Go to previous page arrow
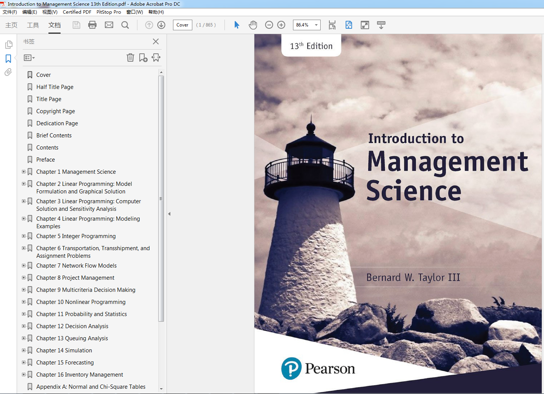Screen dimensions: 544x394 [149, 25]
